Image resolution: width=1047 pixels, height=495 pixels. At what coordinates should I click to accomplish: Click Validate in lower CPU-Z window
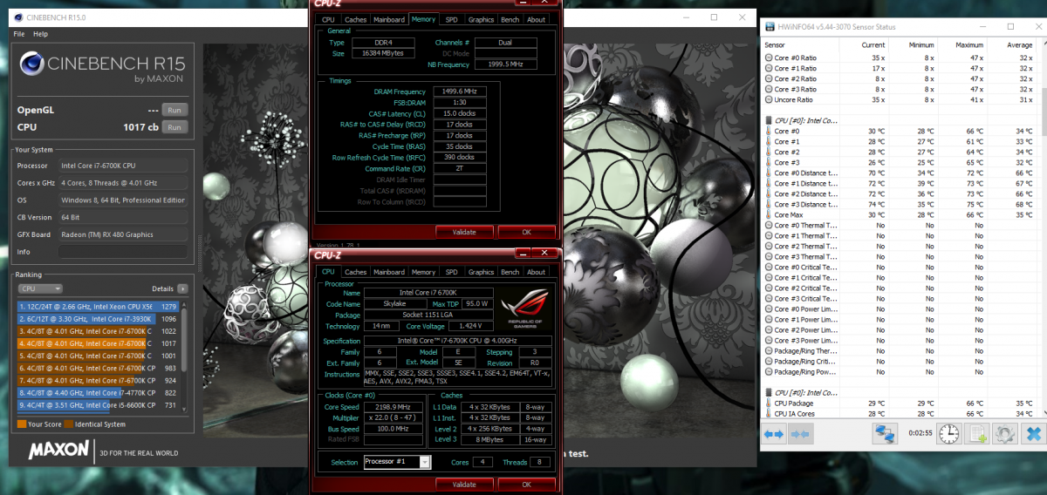click(x=464, y=484)
